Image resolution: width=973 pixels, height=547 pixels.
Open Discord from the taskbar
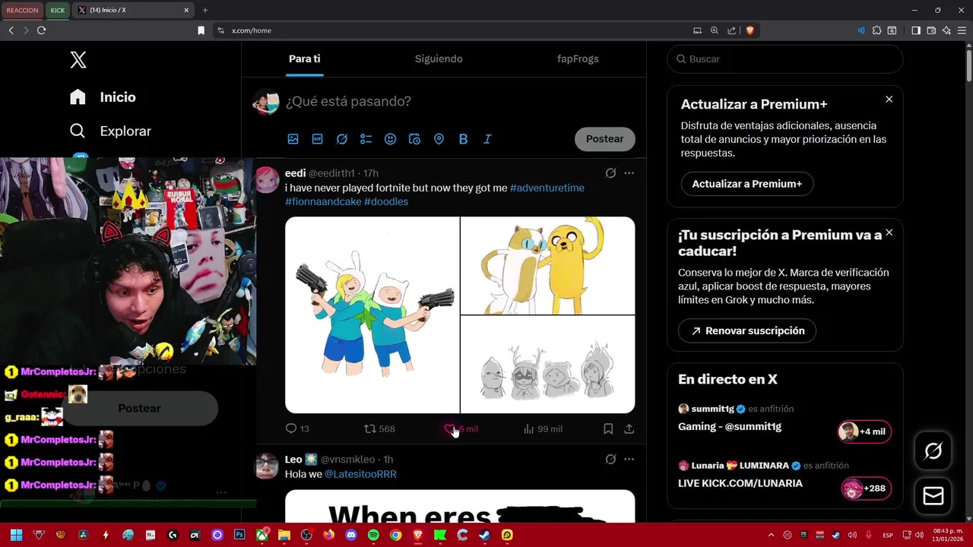pos(351,535)
